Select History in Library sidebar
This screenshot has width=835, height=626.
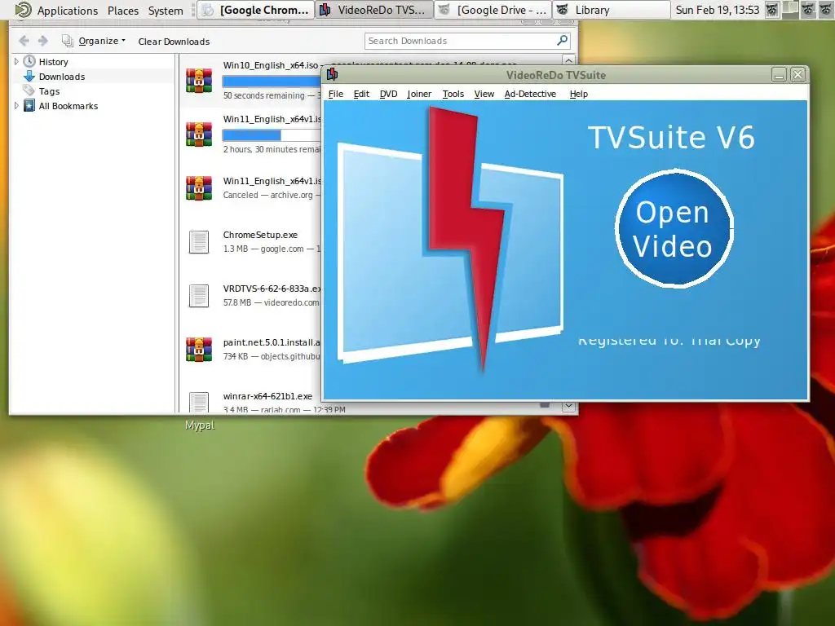pos(53,62)
